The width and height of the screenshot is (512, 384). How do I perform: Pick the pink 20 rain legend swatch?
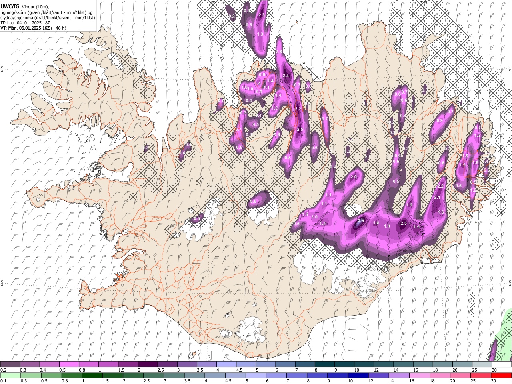[460, 375]
